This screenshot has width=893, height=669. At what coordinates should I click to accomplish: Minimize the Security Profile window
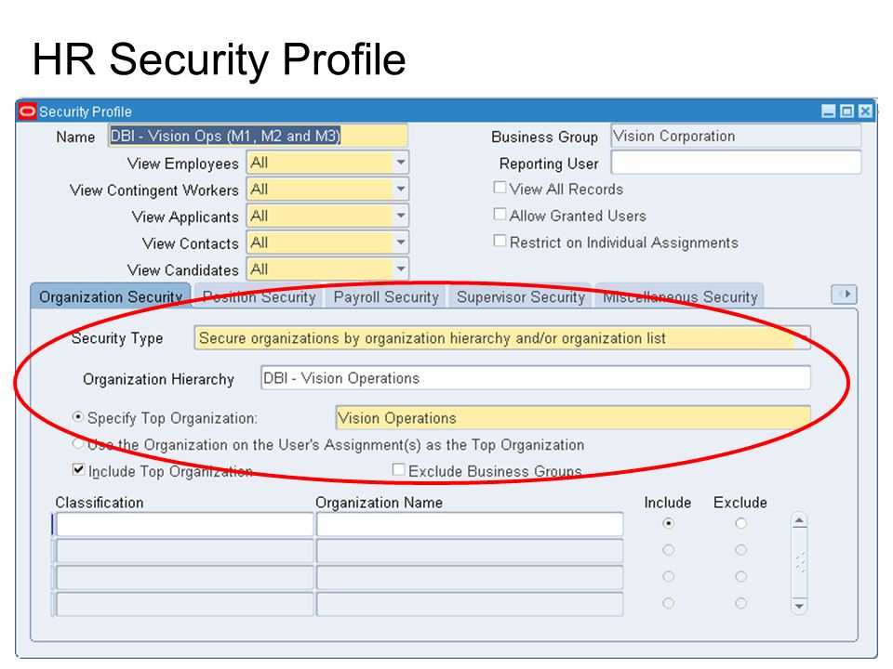tap(829, 111)
